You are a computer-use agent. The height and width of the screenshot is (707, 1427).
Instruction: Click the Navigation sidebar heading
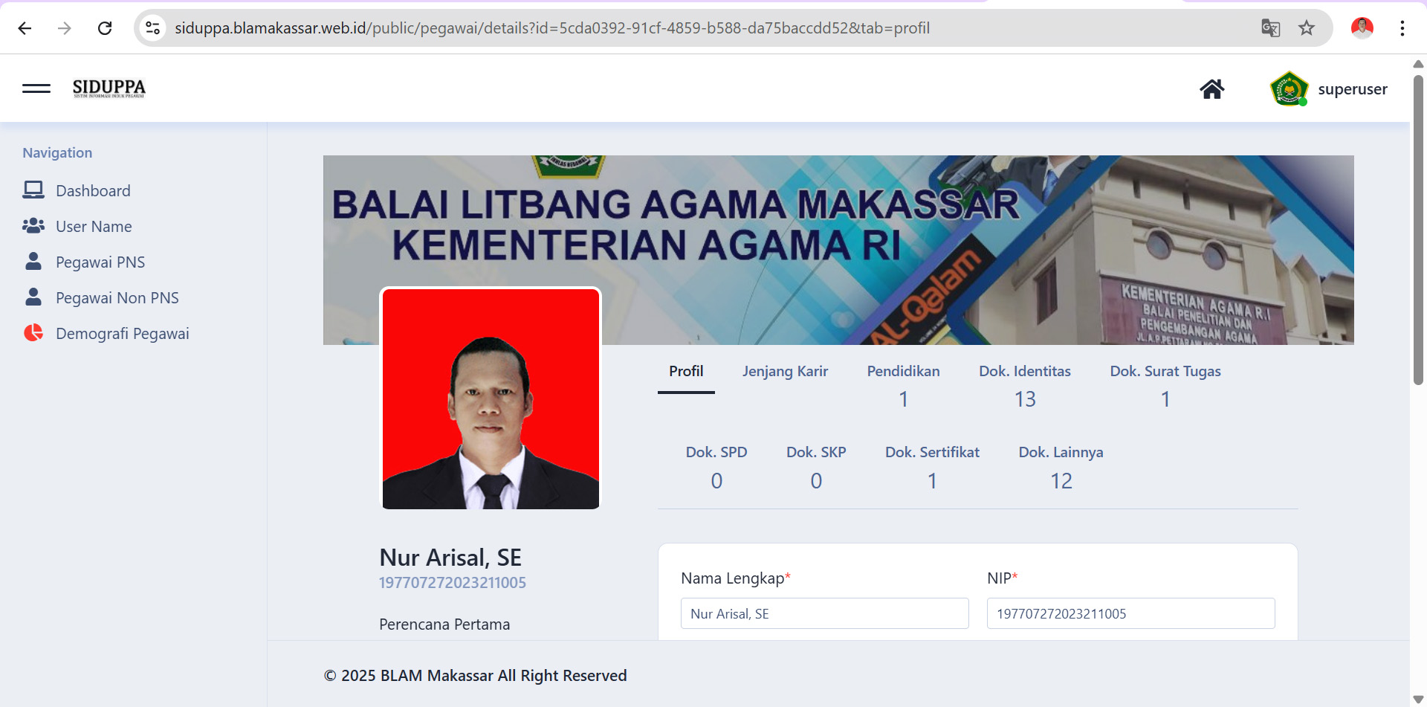[x=57, y=152]
